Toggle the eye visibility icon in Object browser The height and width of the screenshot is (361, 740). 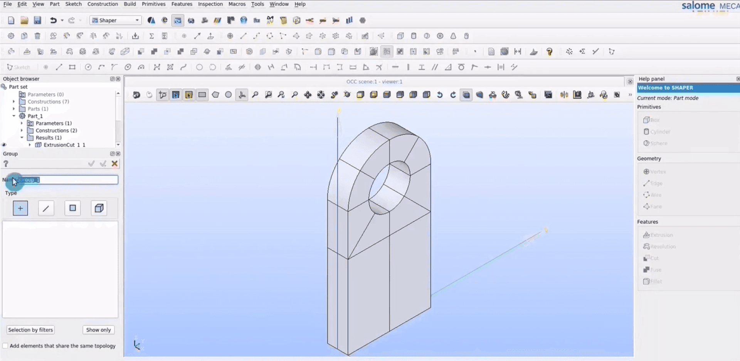coord(4,145)
